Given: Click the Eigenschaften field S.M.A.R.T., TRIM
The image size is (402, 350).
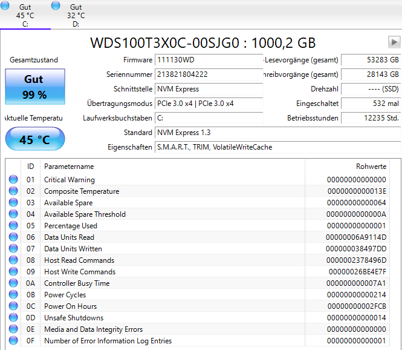Looking at the screenshot, I should [278, 147].
